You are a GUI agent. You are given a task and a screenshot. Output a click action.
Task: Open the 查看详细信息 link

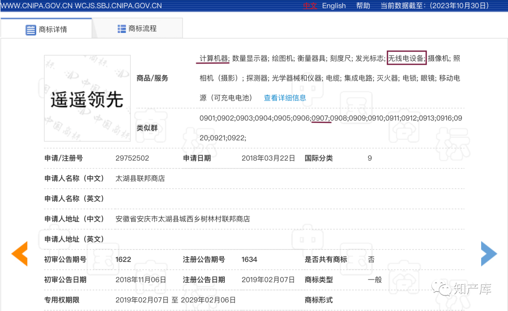coord(285,98)
